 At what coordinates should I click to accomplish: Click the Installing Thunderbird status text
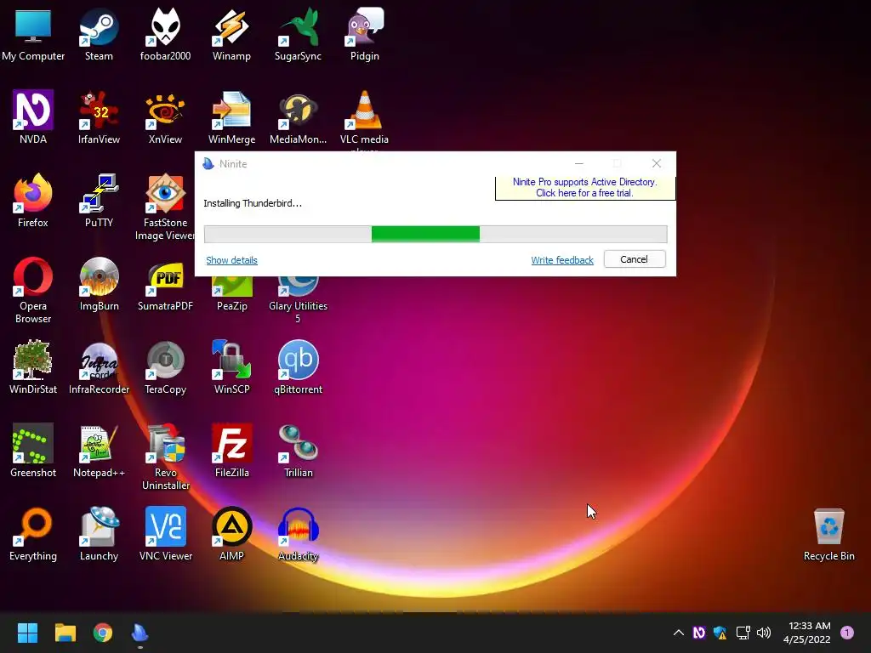pyautogui.click(x=253, y=203)
